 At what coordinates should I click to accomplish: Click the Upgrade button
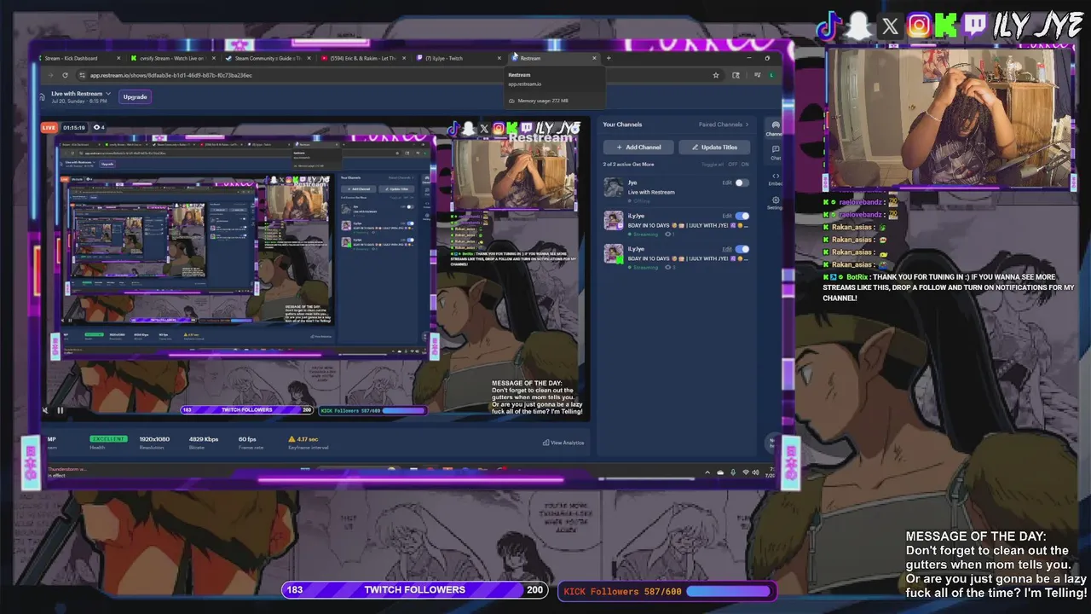[135, 97]
